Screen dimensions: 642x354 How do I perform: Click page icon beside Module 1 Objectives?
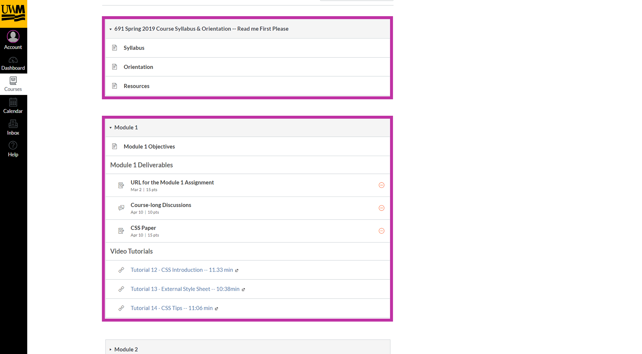click(x=115, y=146)
